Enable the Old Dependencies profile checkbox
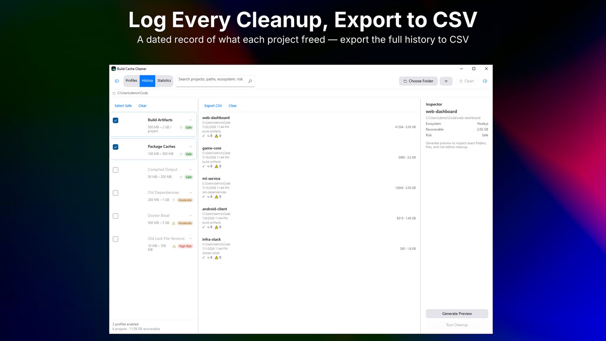The height and width of the screenshot is (341, 606). [116, 193]
